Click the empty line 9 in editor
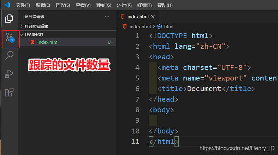 (213, 120)
